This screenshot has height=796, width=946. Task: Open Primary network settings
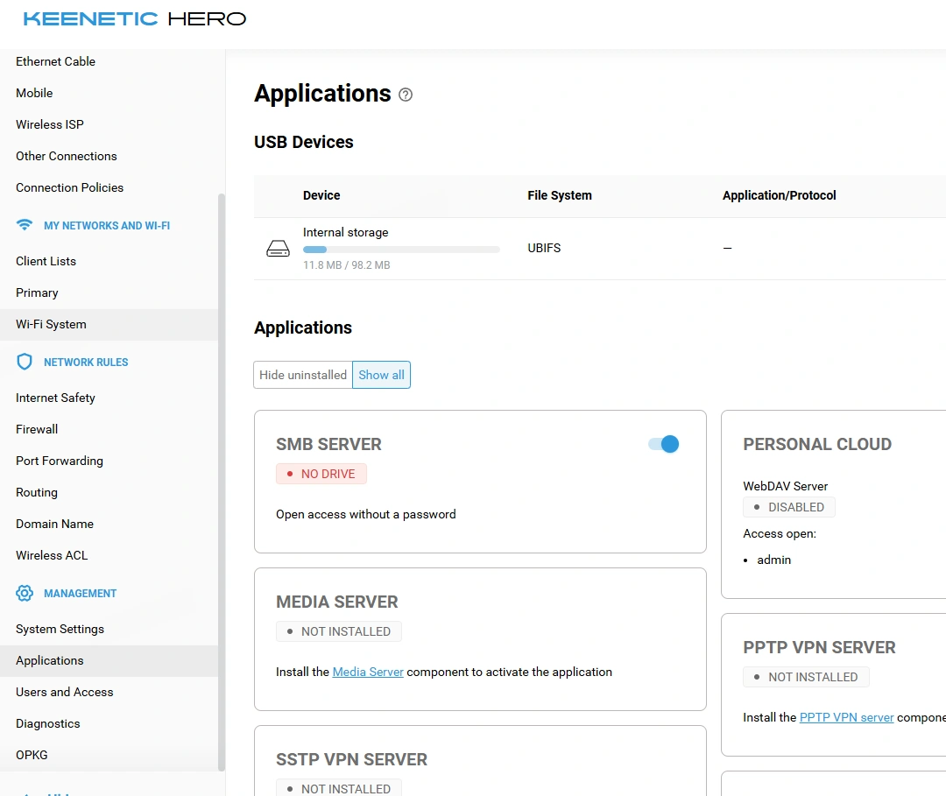(x=37, y=292)
